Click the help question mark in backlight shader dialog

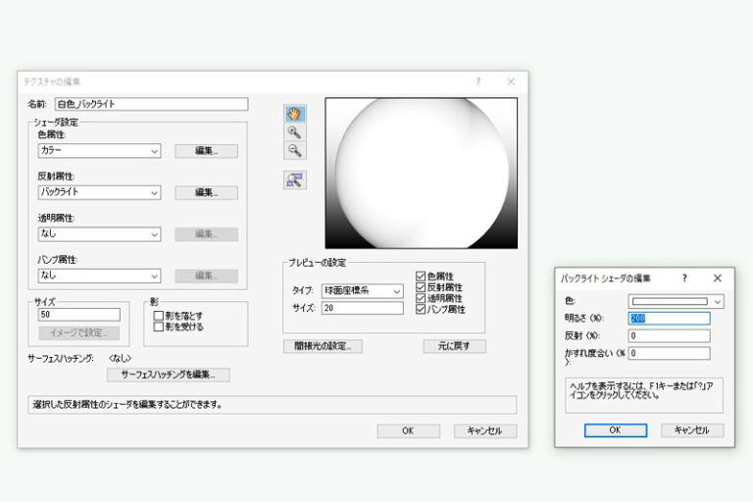[684, 278]
